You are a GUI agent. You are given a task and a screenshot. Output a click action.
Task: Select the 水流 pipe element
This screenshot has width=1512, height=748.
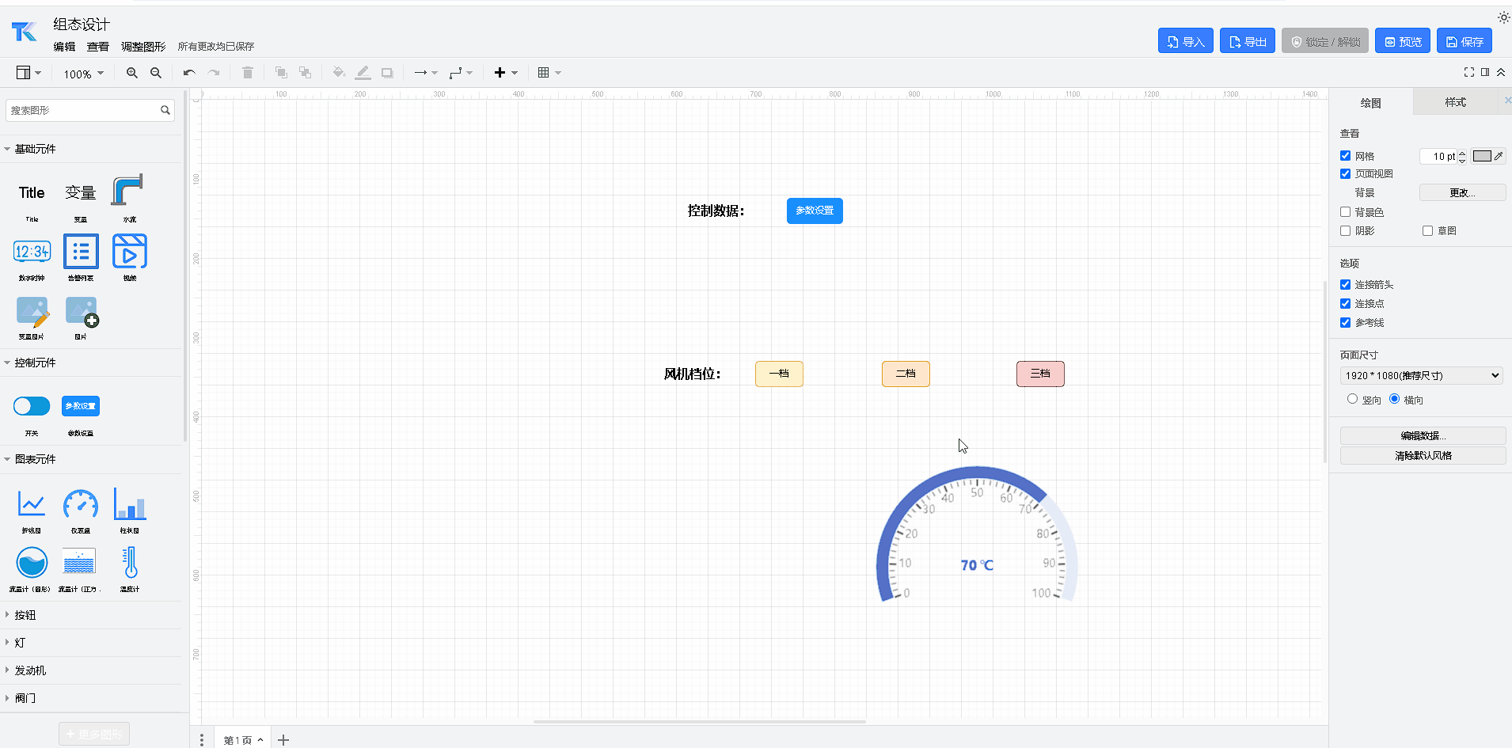(x=128, y=191)
